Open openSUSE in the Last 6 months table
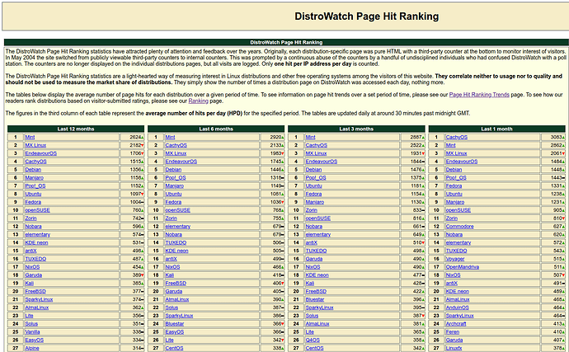The width and height of the screenshot is (569, 352). tap(178, 210)
